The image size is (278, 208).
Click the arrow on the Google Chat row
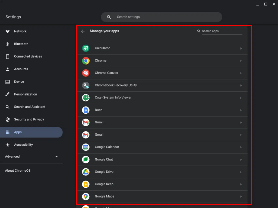(241, 160)
